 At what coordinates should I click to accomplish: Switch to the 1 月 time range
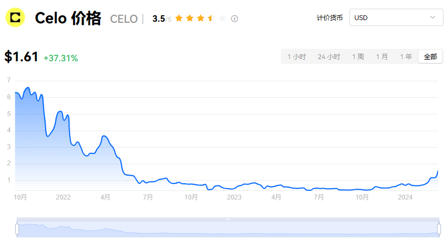(382, 57)
